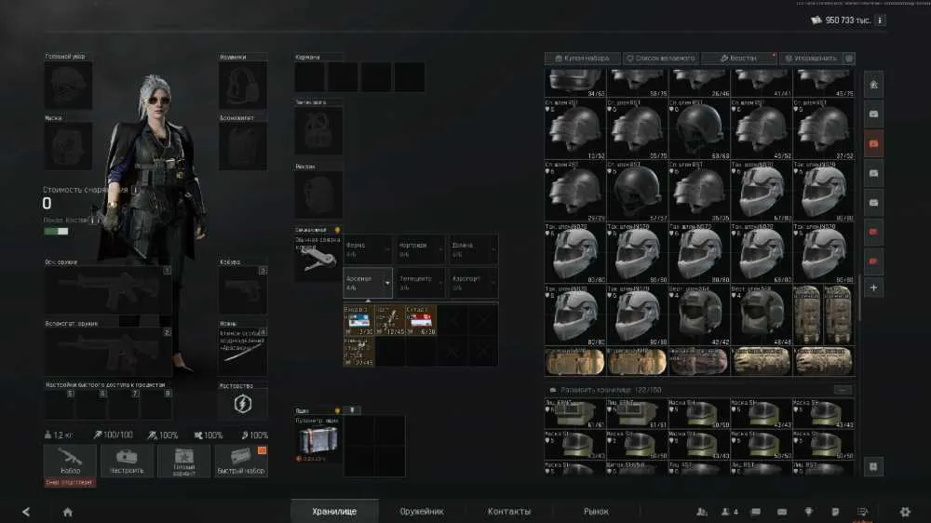
Task: Go back with the left arrow icon
Action: [26, 512]
